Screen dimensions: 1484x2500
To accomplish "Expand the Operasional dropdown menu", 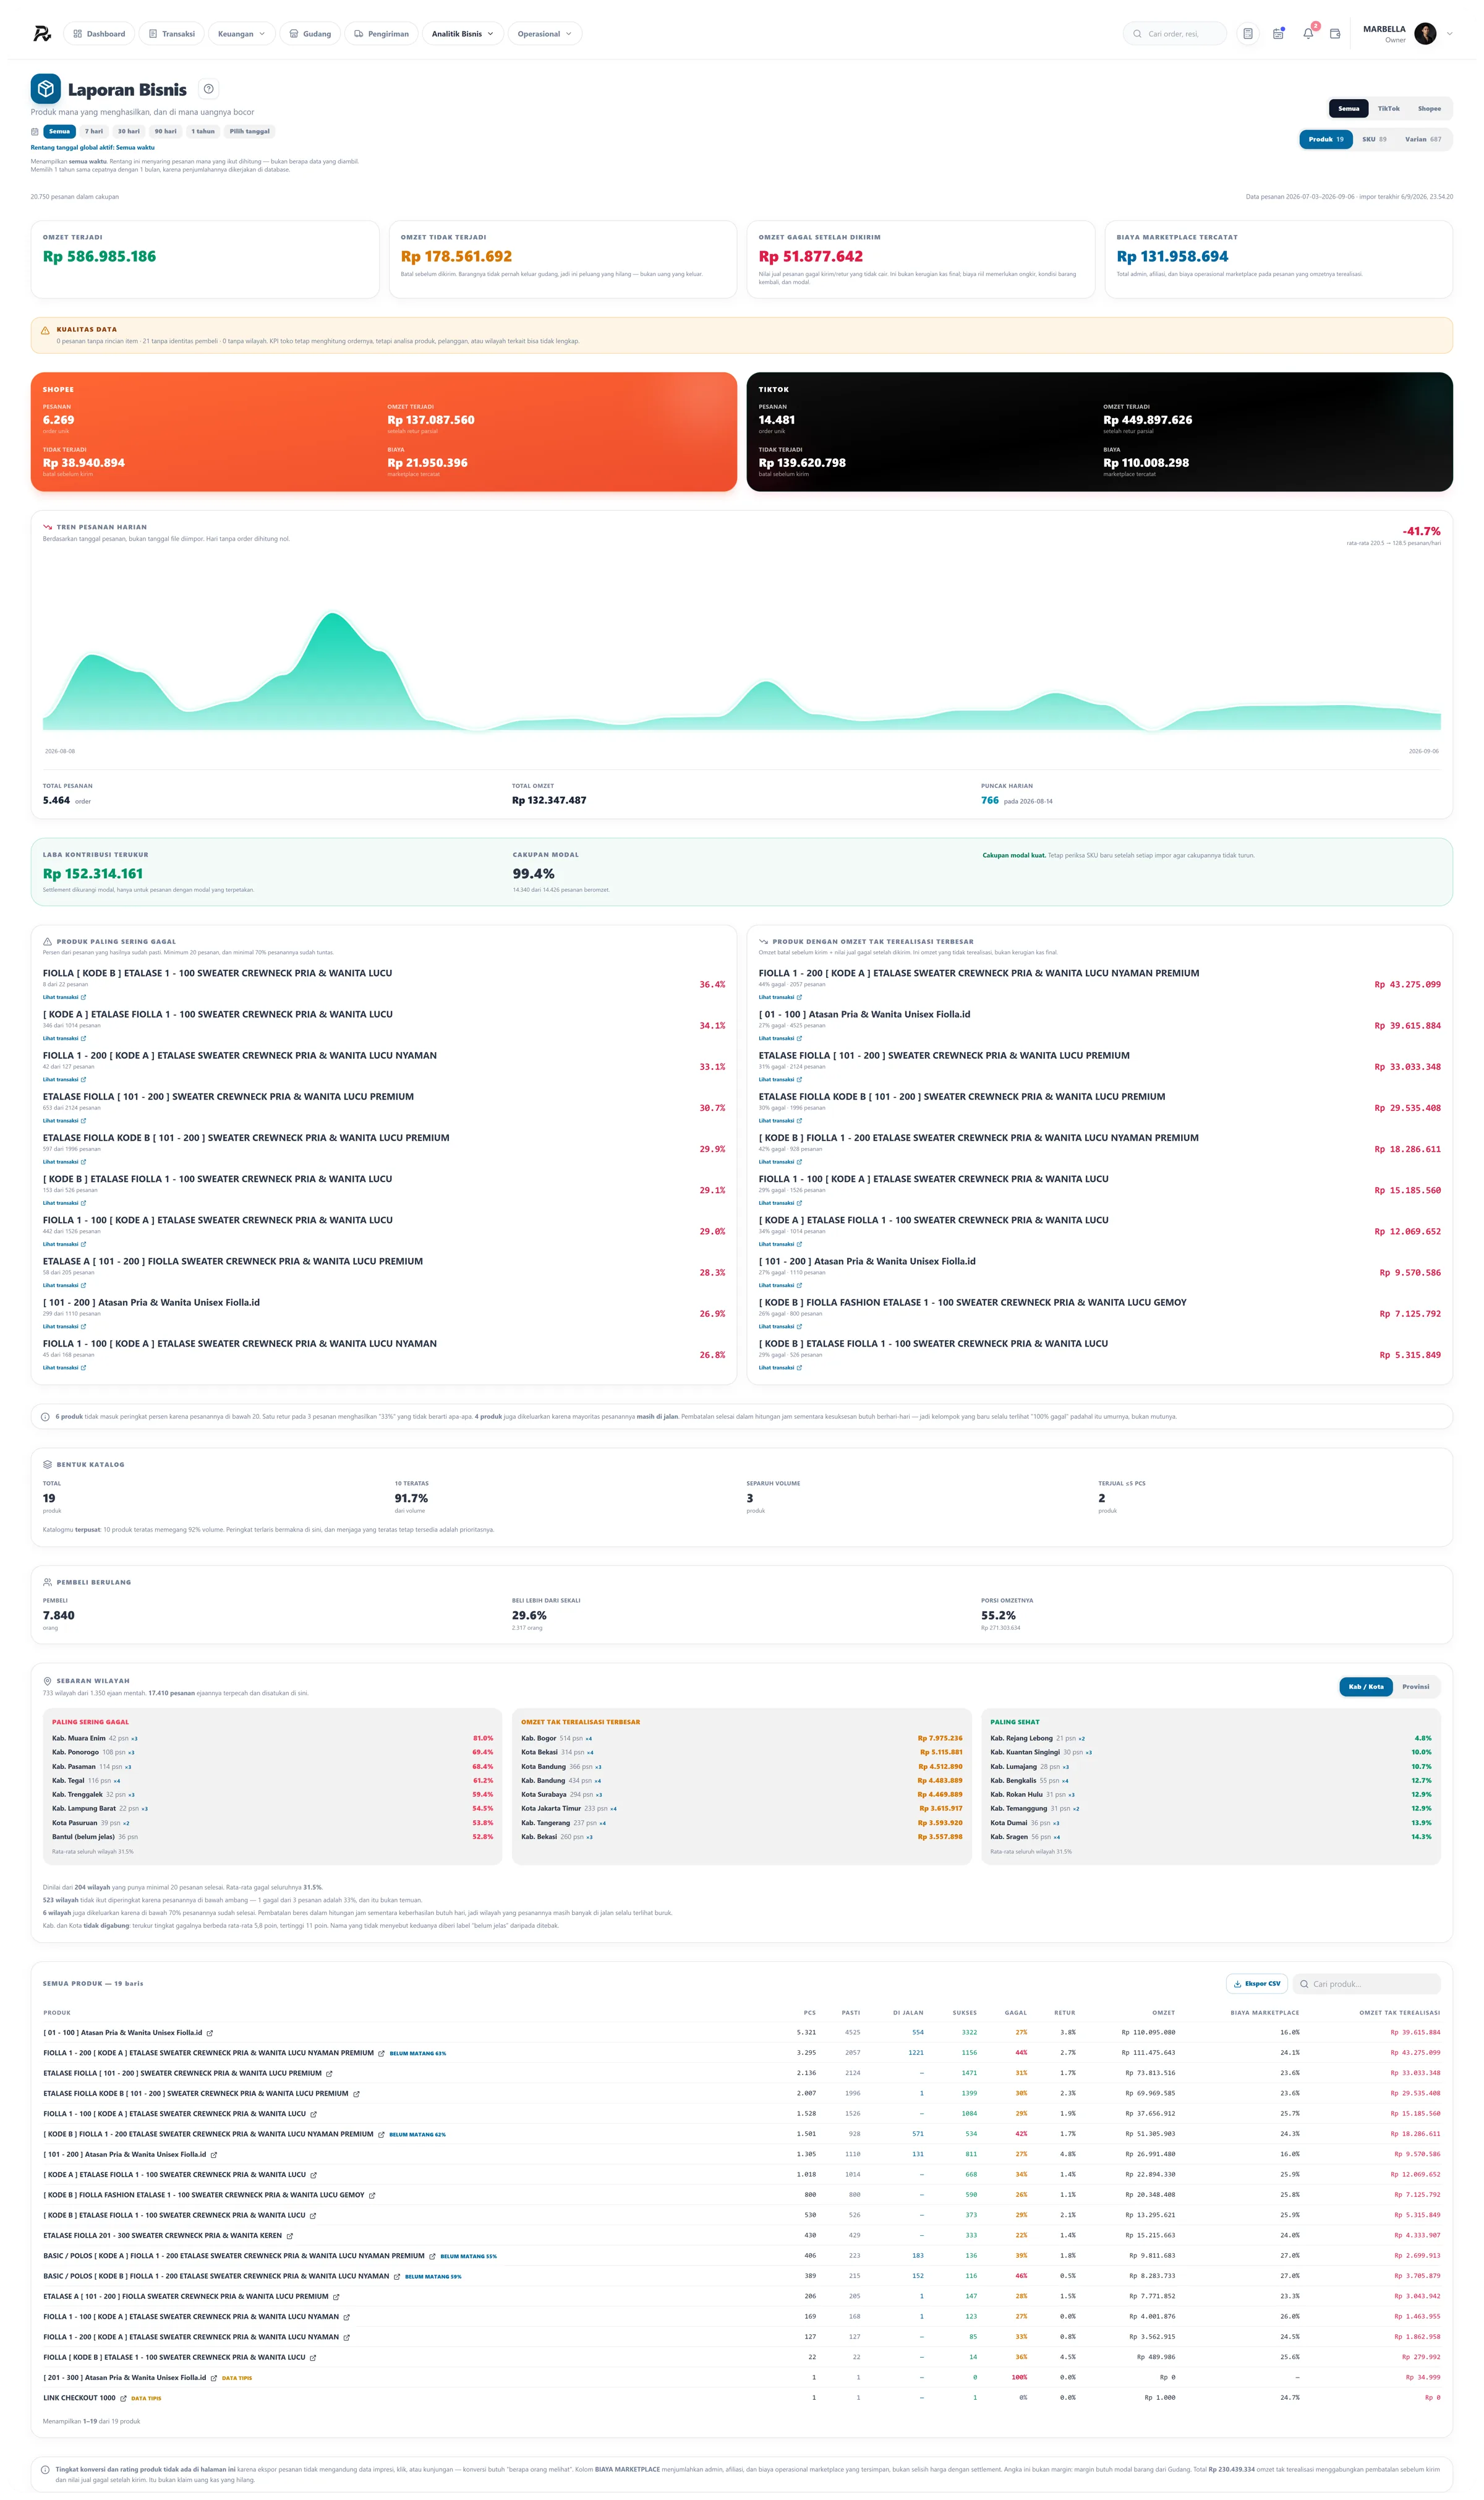I will (545, 34).
